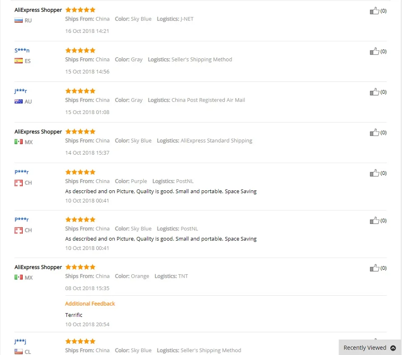Mark the 14 Oct MX review helpful
Viewport: 402px width, 355px height.
click(x=374, y=132)
